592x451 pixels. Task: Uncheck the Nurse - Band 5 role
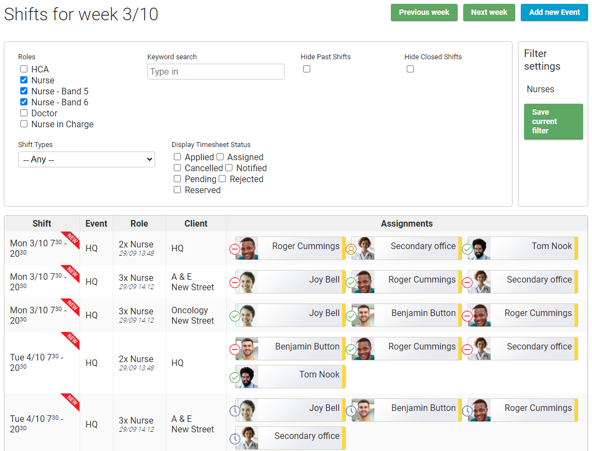tap(24, 91)
